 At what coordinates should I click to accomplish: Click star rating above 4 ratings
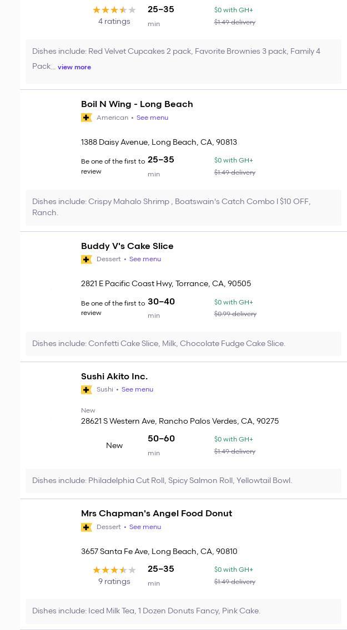(x=114, y=10)
